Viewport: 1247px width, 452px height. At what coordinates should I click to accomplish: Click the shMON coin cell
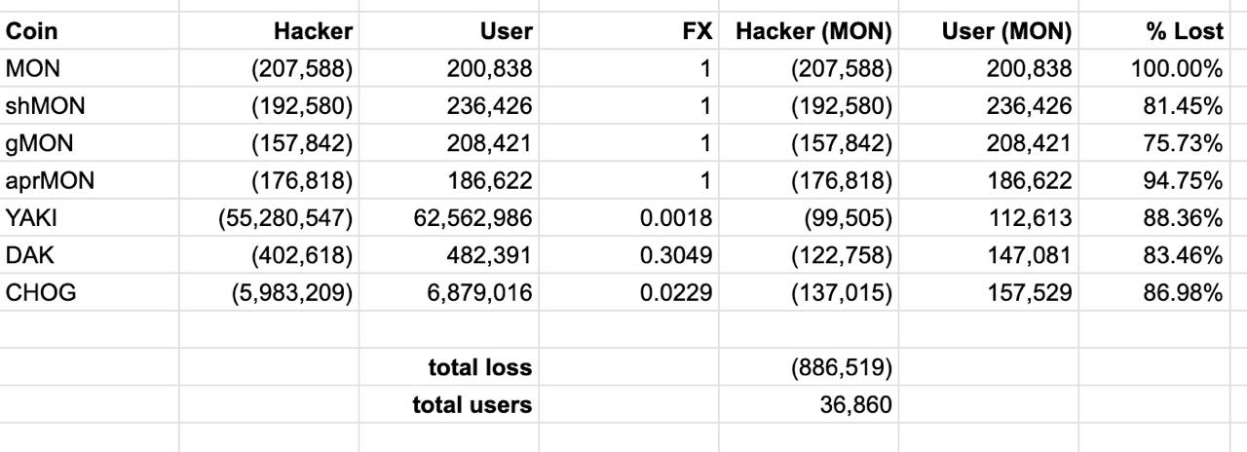click(90, 106)
